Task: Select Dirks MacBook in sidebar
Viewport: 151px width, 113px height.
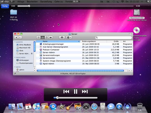Action: pos(24,45)
